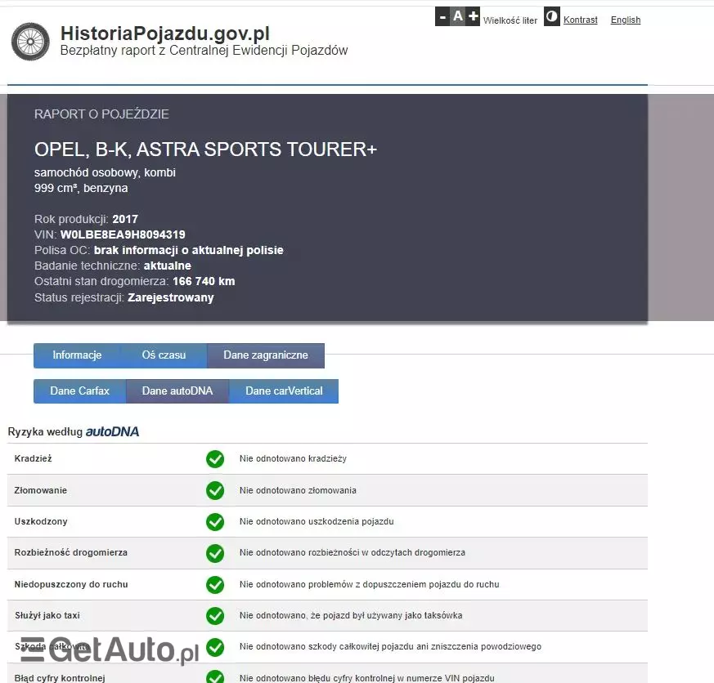Click the checkmark beside Rozbieżność drogomierza
Image resolution: width=714 pixels, height=683 pixels.
214,553
